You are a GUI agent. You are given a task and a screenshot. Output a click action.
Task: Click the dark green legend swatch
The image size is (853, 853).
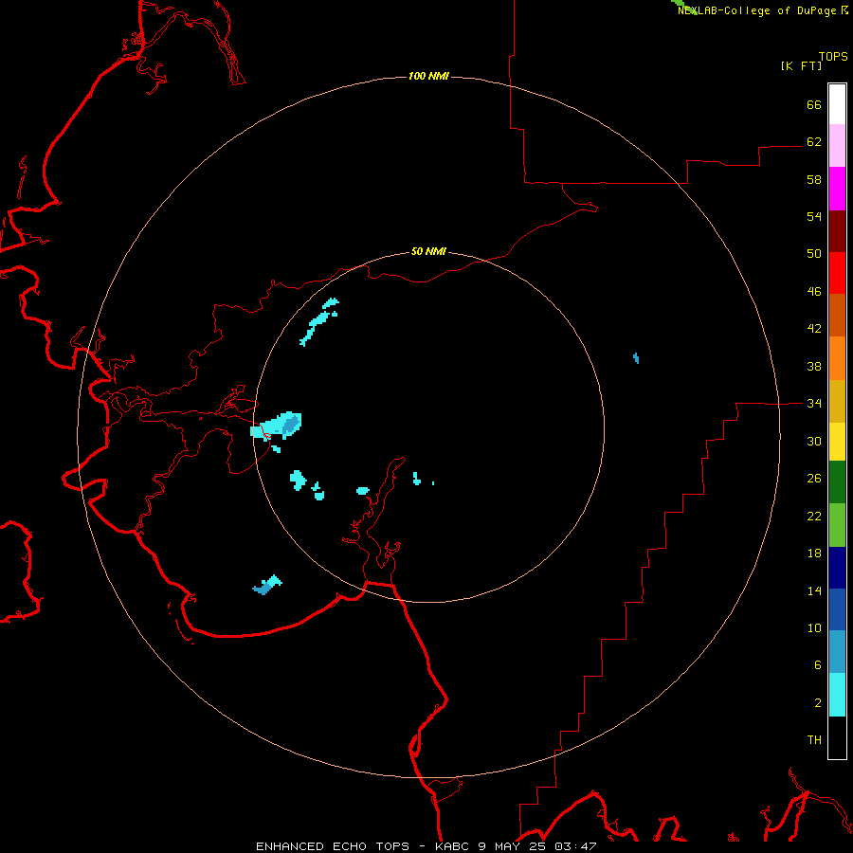(x=837, y=482)
